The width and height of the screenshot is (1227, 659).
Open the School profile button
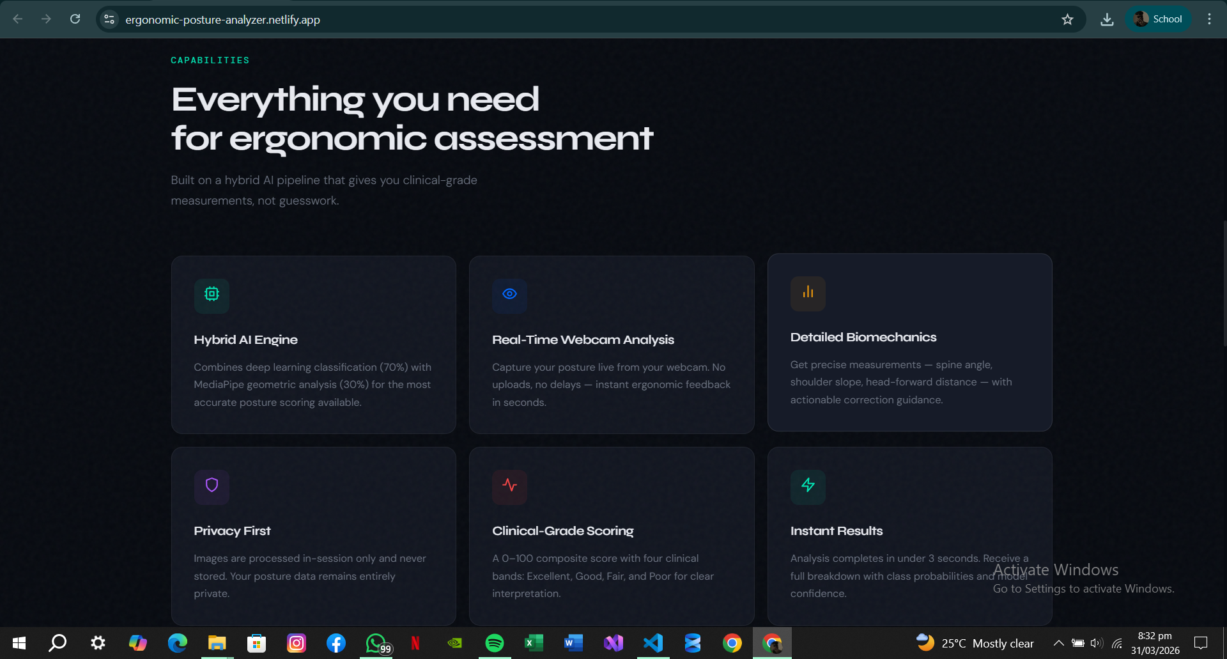tap(1158, 19)
